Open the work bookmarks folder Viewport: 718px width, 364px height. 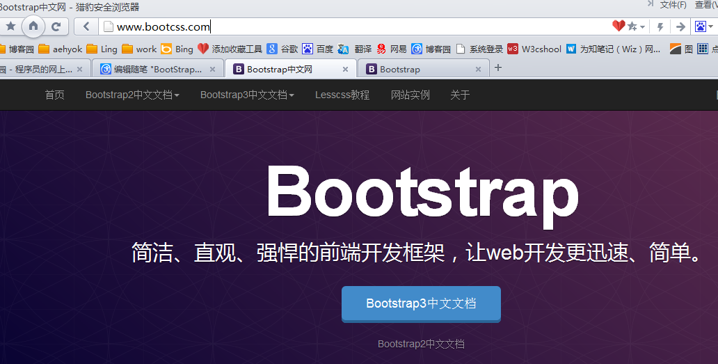click(139, 49)
